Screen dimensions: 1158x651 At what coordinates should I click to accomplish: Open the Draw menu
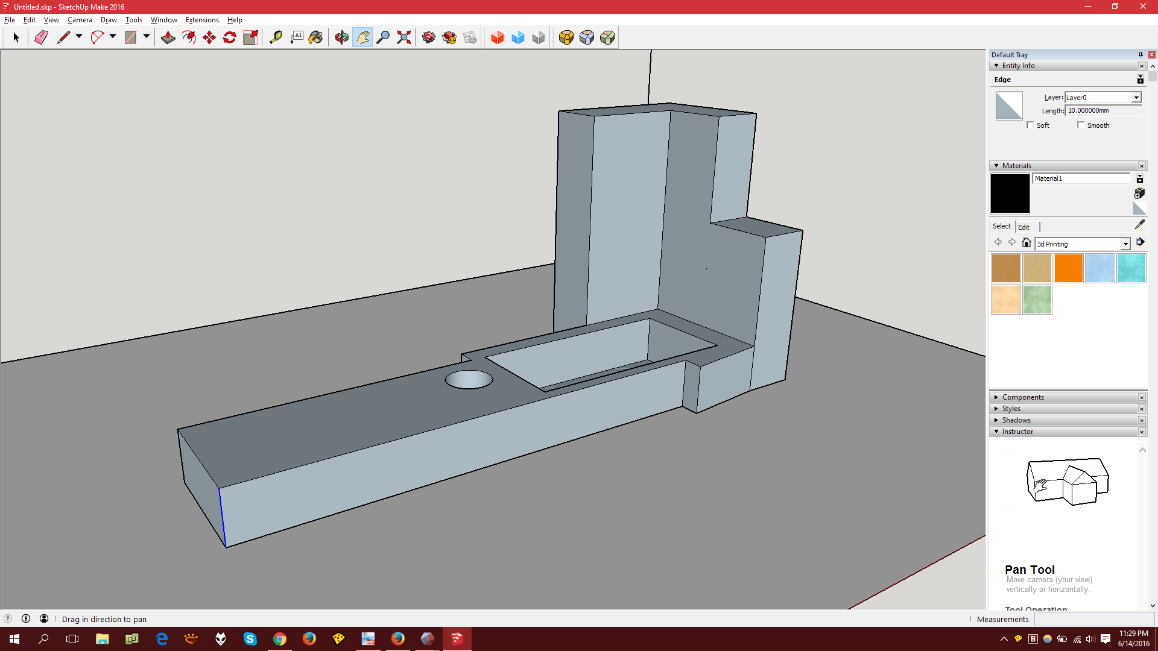109,20
